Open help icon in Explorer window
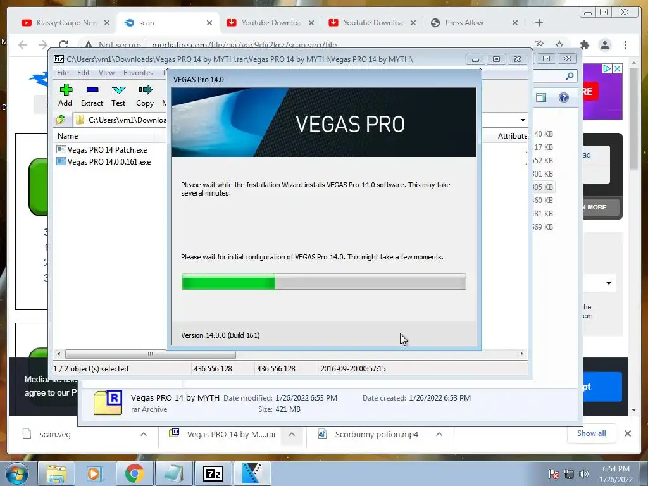 click(x=564, y=97)
